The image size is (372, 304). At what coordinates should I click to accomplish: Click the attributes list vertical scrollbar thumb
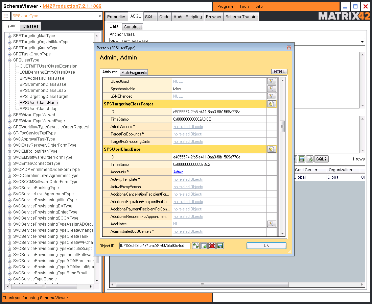pos(282,126)
